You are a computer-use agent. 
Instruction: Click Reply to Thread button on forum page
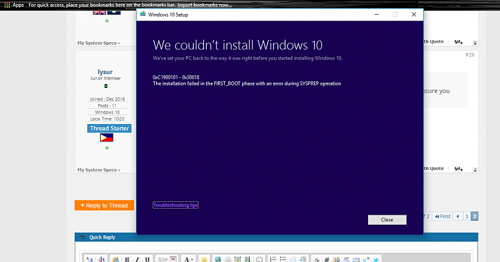104,205
